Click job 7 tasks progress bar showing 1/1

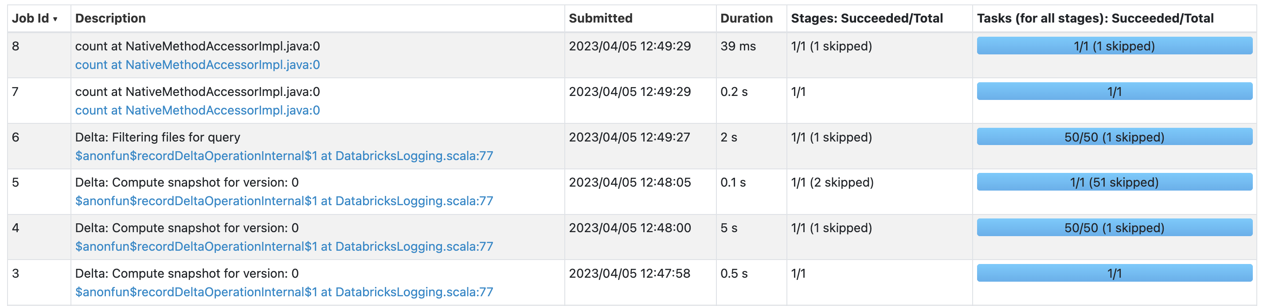[1114, 92]
